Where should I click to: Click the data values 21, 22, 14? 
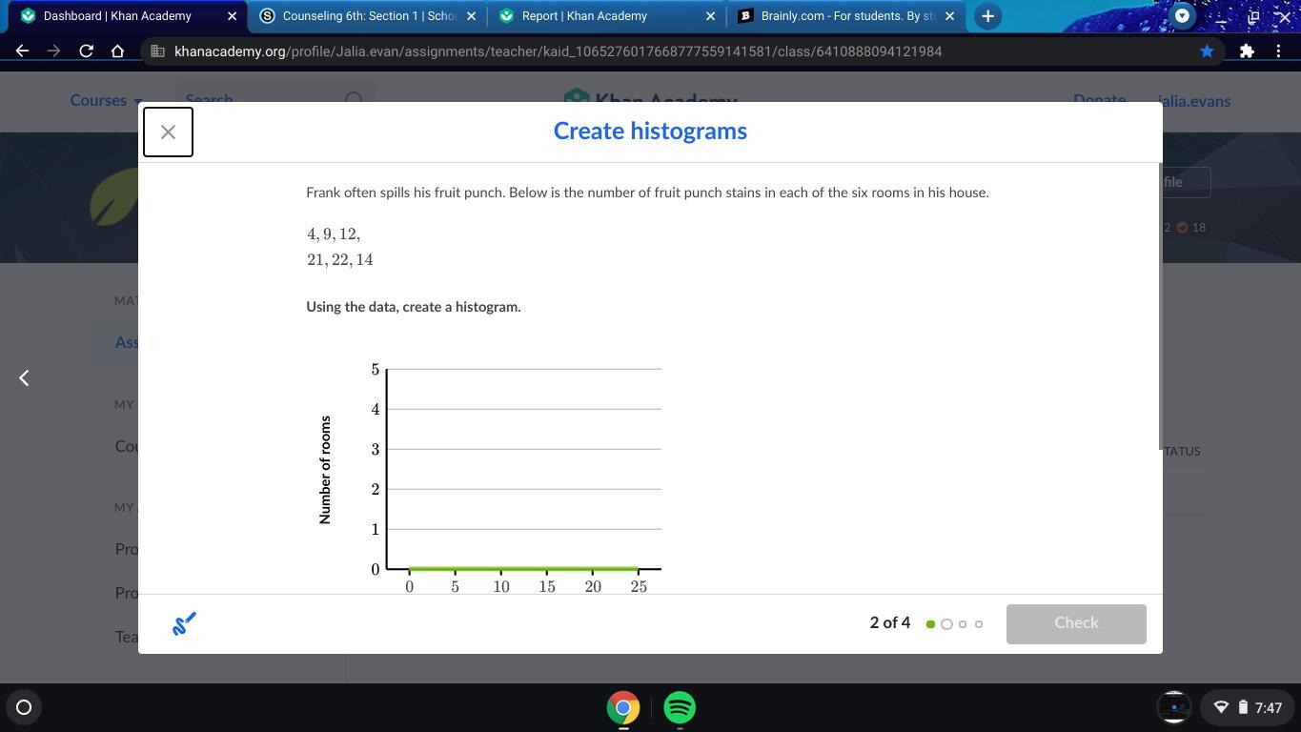pyautogui.click(x=340, y=260)
